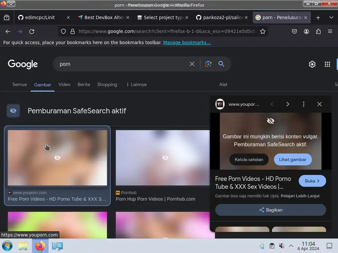Open the computer monitor taskbar app
Screen dimensions: 338x253
(57, 246)
